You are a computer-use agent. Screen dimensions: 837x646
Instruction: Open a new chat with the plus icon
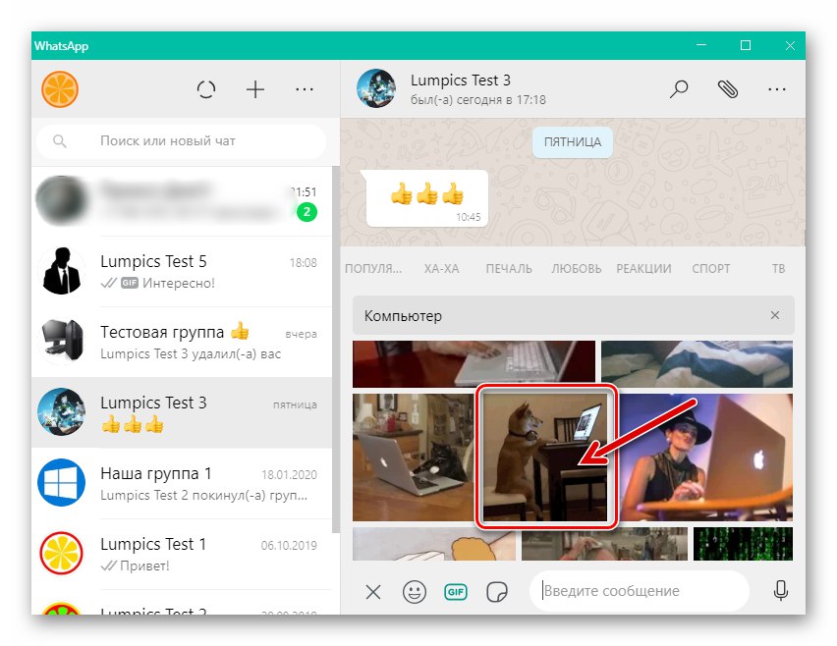(255, 89)
